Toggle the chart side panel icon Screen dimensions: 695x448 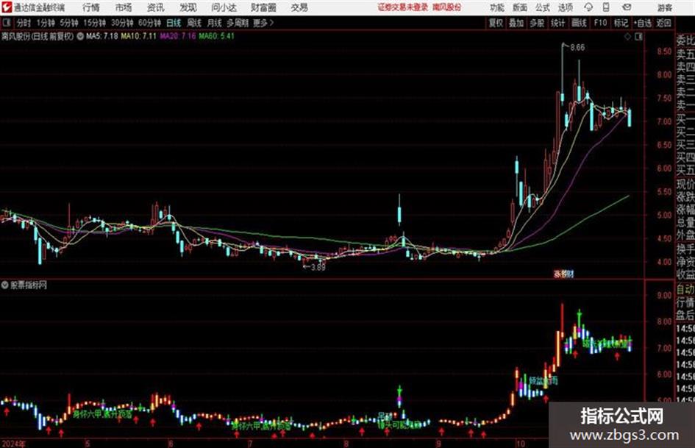tap(638, 37)
